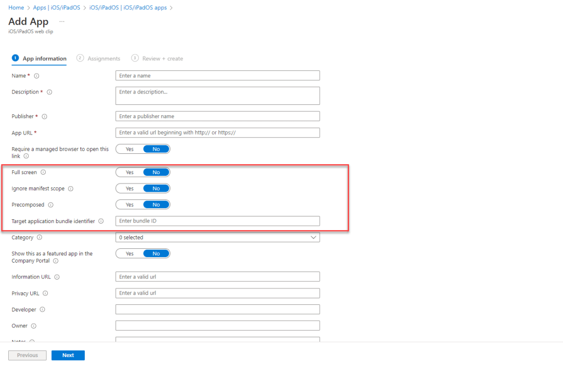Viewport: 563px width, 367px height.
Task: Click info icon for Target application bundle identifier
Action: pyautogui.click(x=101, y=221)
